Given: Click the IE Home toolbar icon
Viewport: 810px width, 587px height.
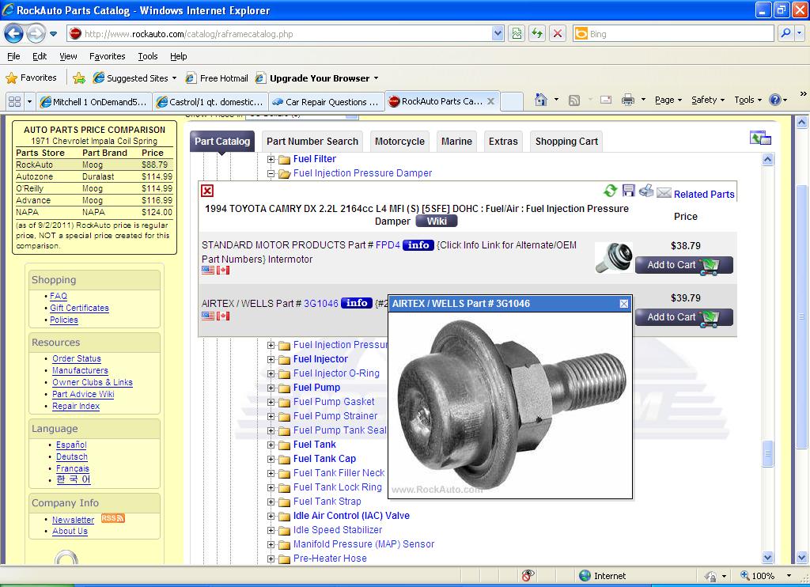Looking at the screenshot, I should (x=541, y=100).
